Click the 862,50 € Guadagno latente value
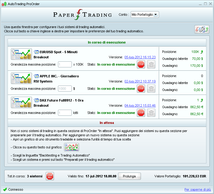214x194 pixels. point(197,107)
